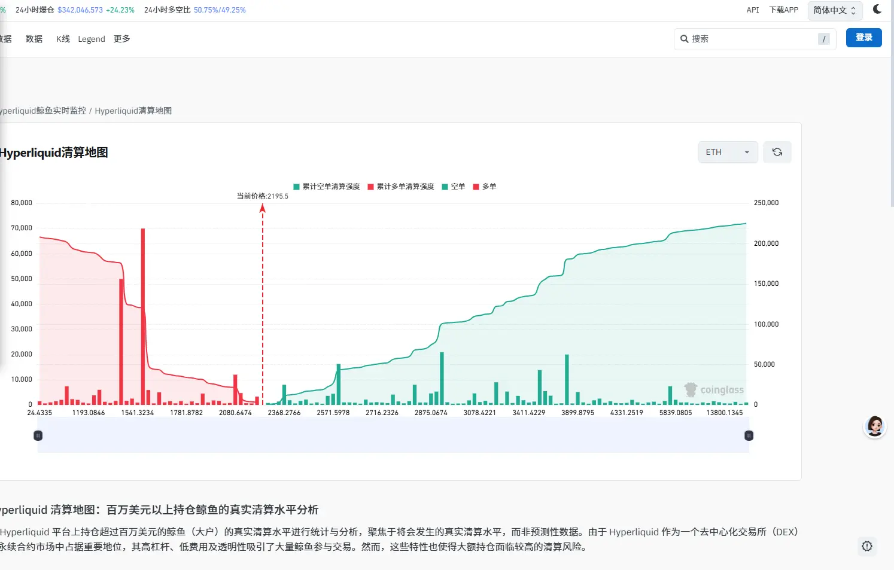Click the 24小时爆仓 value $342,046,573
This screenshot has width=894, height=570.
(80, 10)
